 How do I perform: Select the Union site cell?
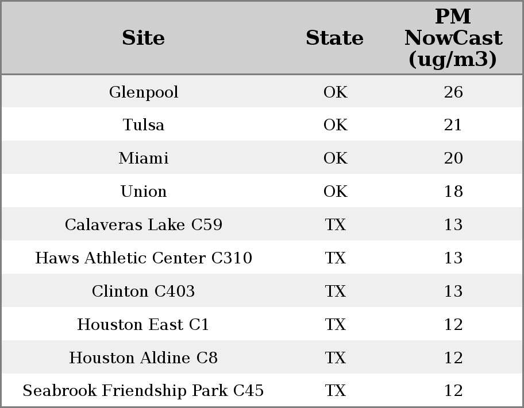point(144,191)
